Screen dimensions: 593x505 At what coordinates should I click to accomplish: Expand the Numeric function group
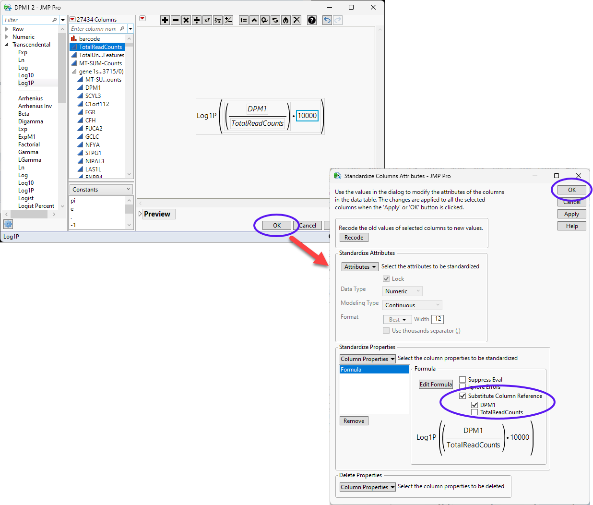click(x=7, y=37)
